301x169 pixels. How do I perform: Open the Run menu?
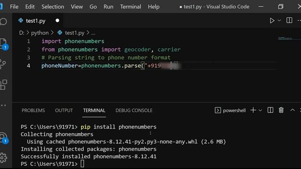pos(109,7)
